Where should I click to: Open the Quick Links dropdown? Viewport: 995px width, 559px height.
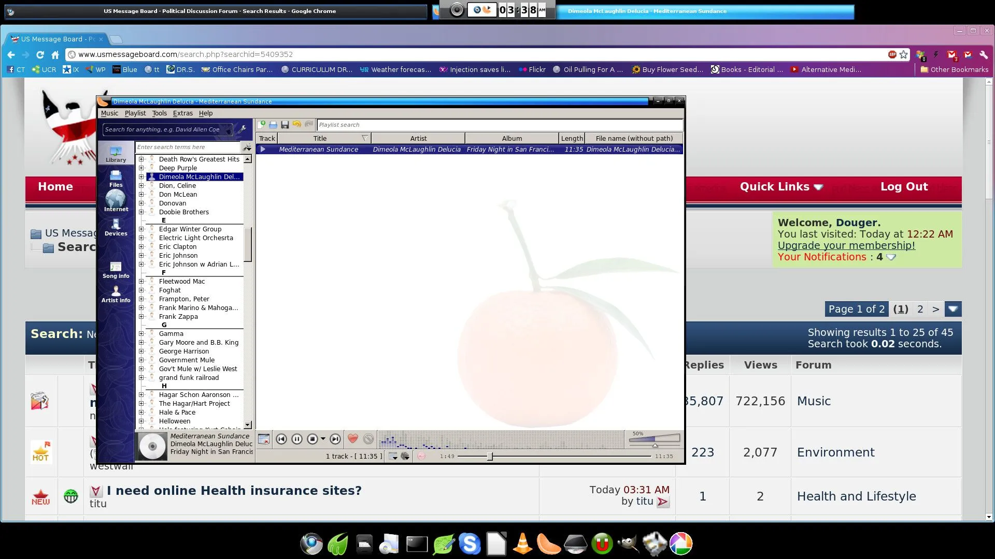pyautogui.click(x=781, y=187)
